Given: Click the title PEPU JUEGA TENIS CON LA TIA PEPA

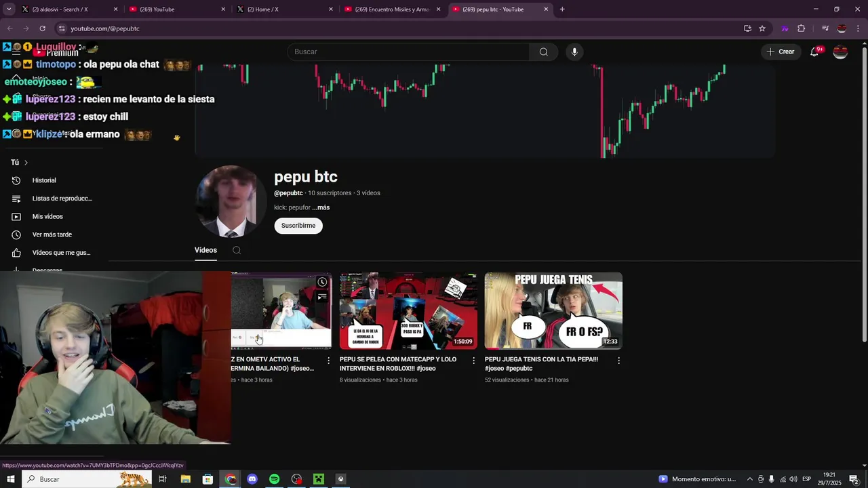Looking at the screenshot, I should pos(541,364).
